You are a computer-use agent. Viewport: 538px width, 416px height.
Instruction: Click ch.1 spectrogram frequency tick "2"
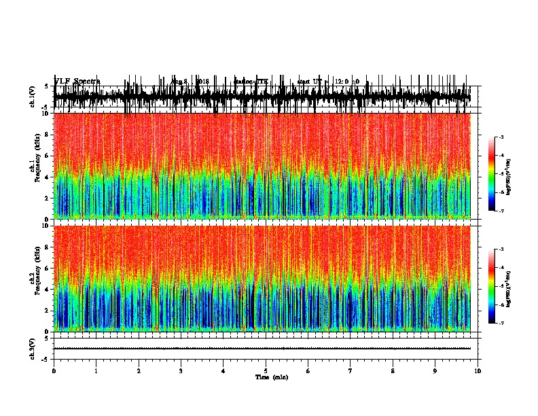(x=48, y=198)
